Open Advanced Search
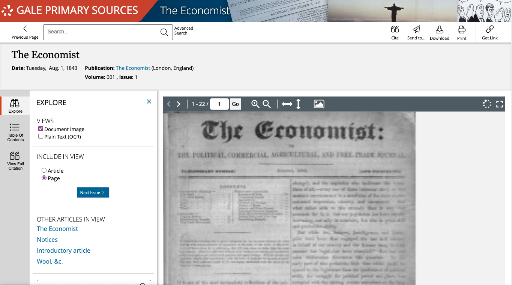This screenshot has height=285, width=512. [184, 30]
